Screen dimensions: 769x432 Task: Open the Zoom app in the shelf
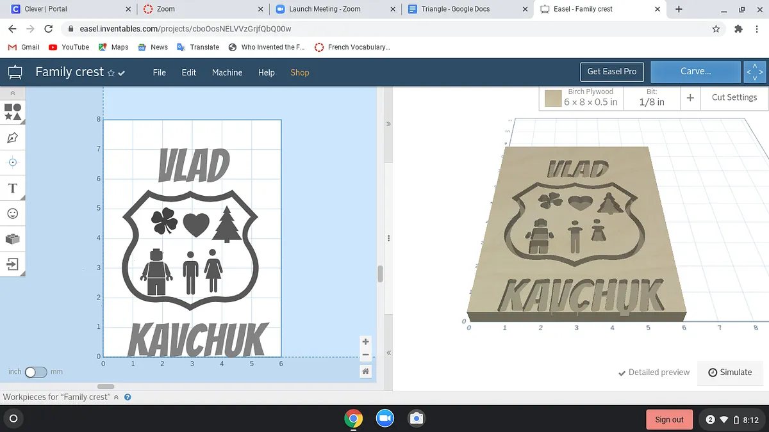coord(384,419)
